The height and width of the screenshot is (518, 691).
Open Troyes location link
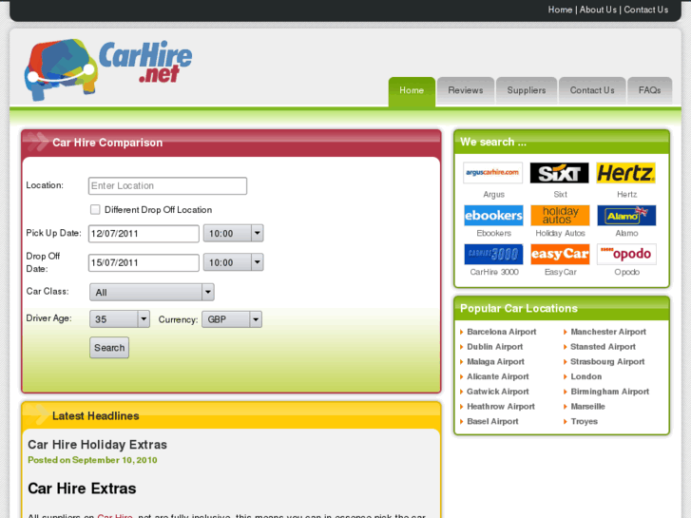pyautogui.click(x=584, y=421)
